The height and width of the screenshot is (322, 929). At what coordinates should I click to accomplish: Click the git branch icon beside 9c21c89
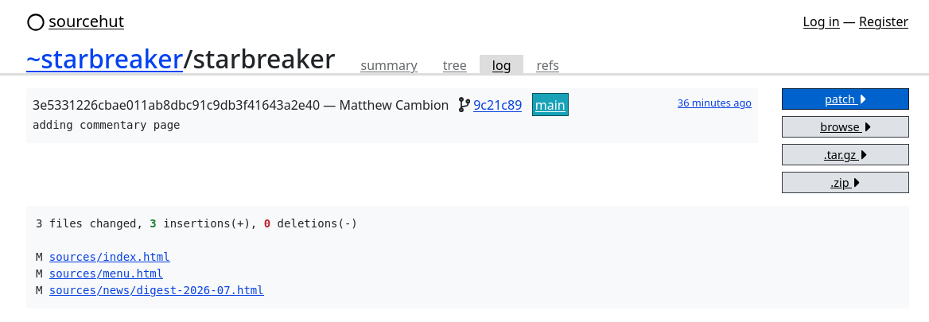(x=464, y=106)
